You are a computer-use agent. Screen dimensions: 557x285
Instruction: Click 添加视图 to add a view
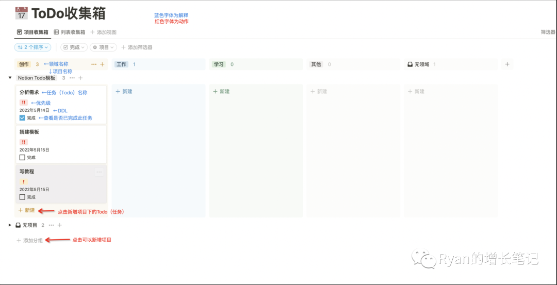click(103, 32)
